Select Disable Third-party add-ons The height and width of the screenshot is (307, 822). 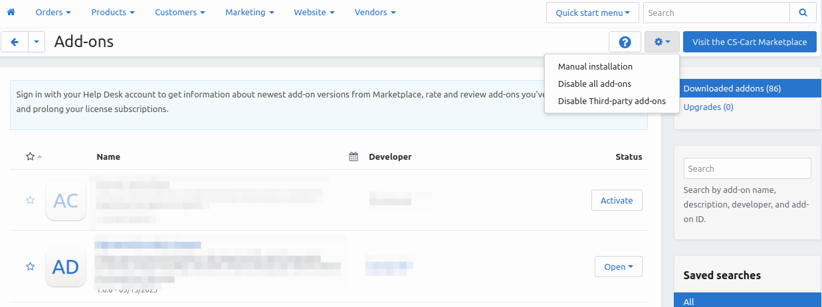(x=611, y=101)
